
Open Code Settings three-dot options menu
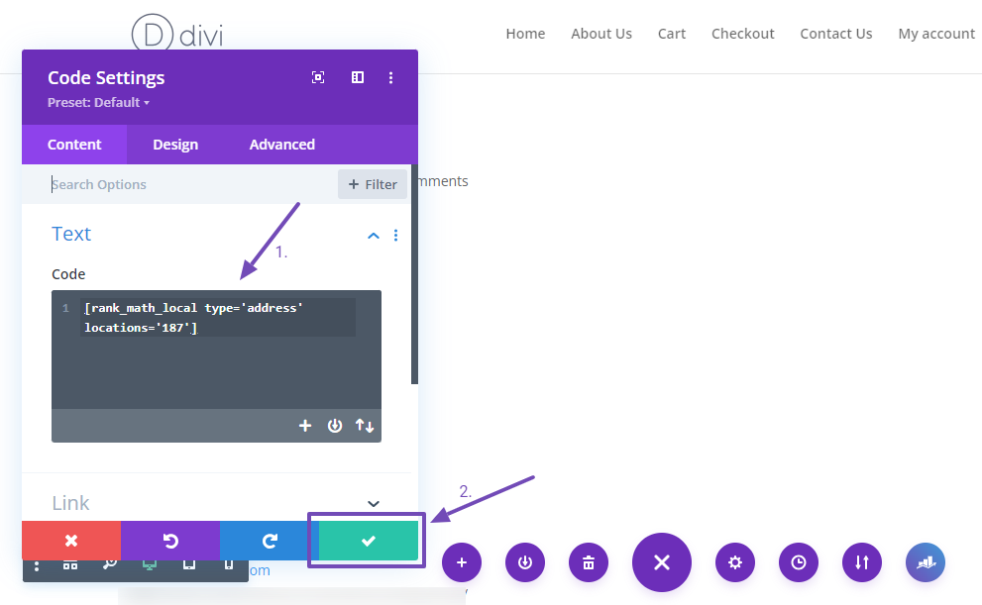390,77
